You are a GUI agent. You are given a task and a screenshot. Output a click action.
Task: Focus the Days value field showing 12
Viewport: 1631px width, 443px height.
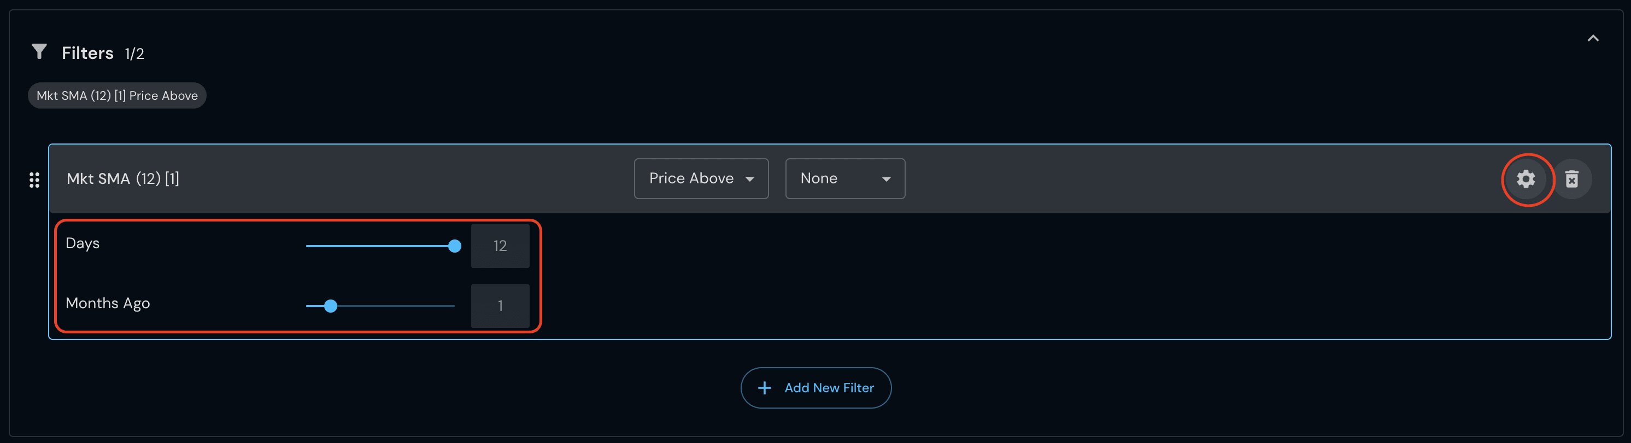[500, 246]
